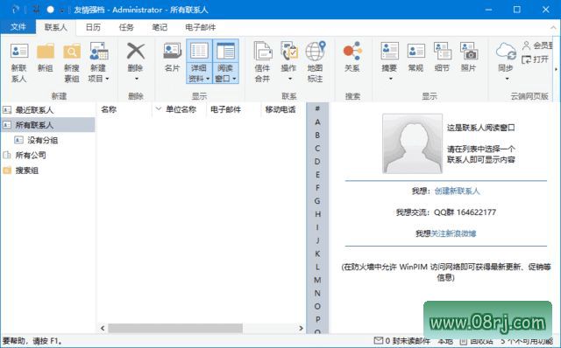The image size is (561, 348).
Task: Sort by Email (电子邮件) column header
Action: (x=225, y=109)
